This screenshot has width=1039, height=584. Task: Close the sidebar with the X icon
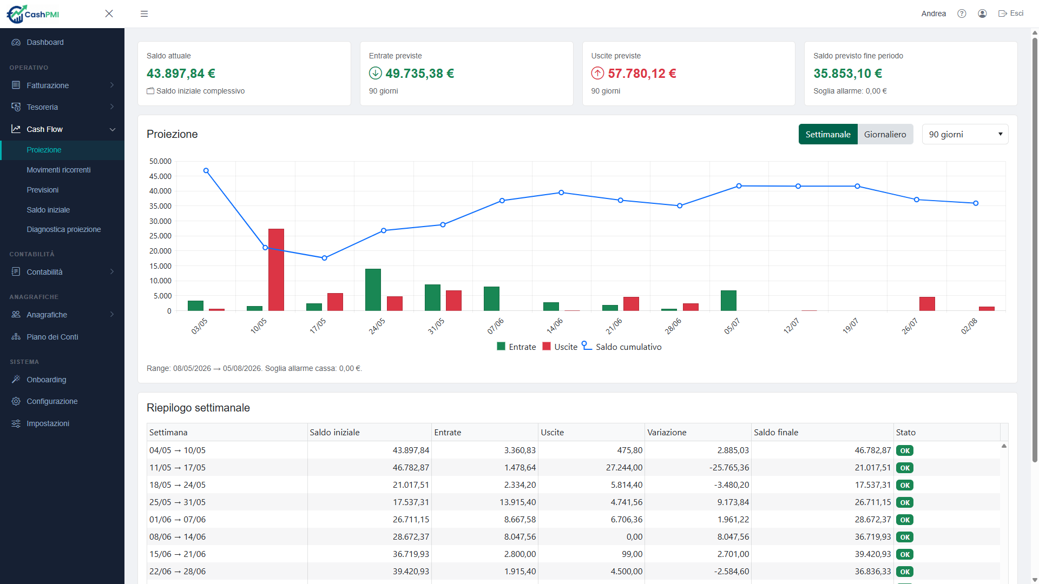pos(109,14)
